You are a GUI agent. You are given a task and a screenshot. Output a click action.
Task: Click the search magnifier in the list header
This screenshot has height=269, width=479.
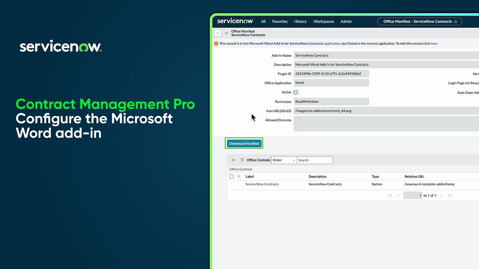pos(239,176)
